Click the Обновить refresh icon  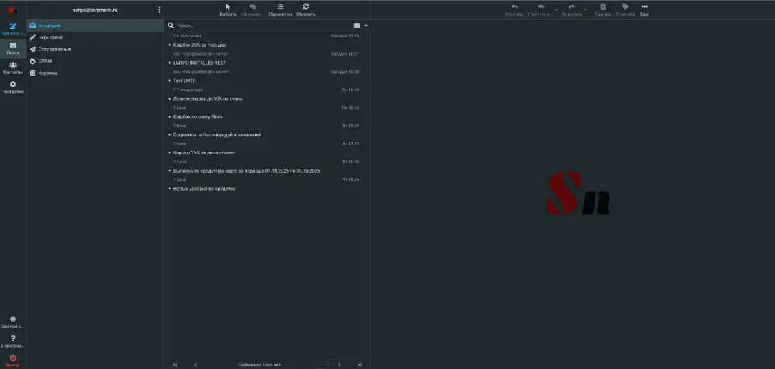[305, 6]
